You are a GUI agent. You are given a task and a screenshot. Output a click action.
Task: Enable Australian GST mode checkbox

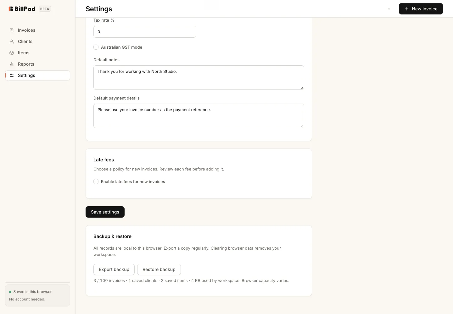96,47
